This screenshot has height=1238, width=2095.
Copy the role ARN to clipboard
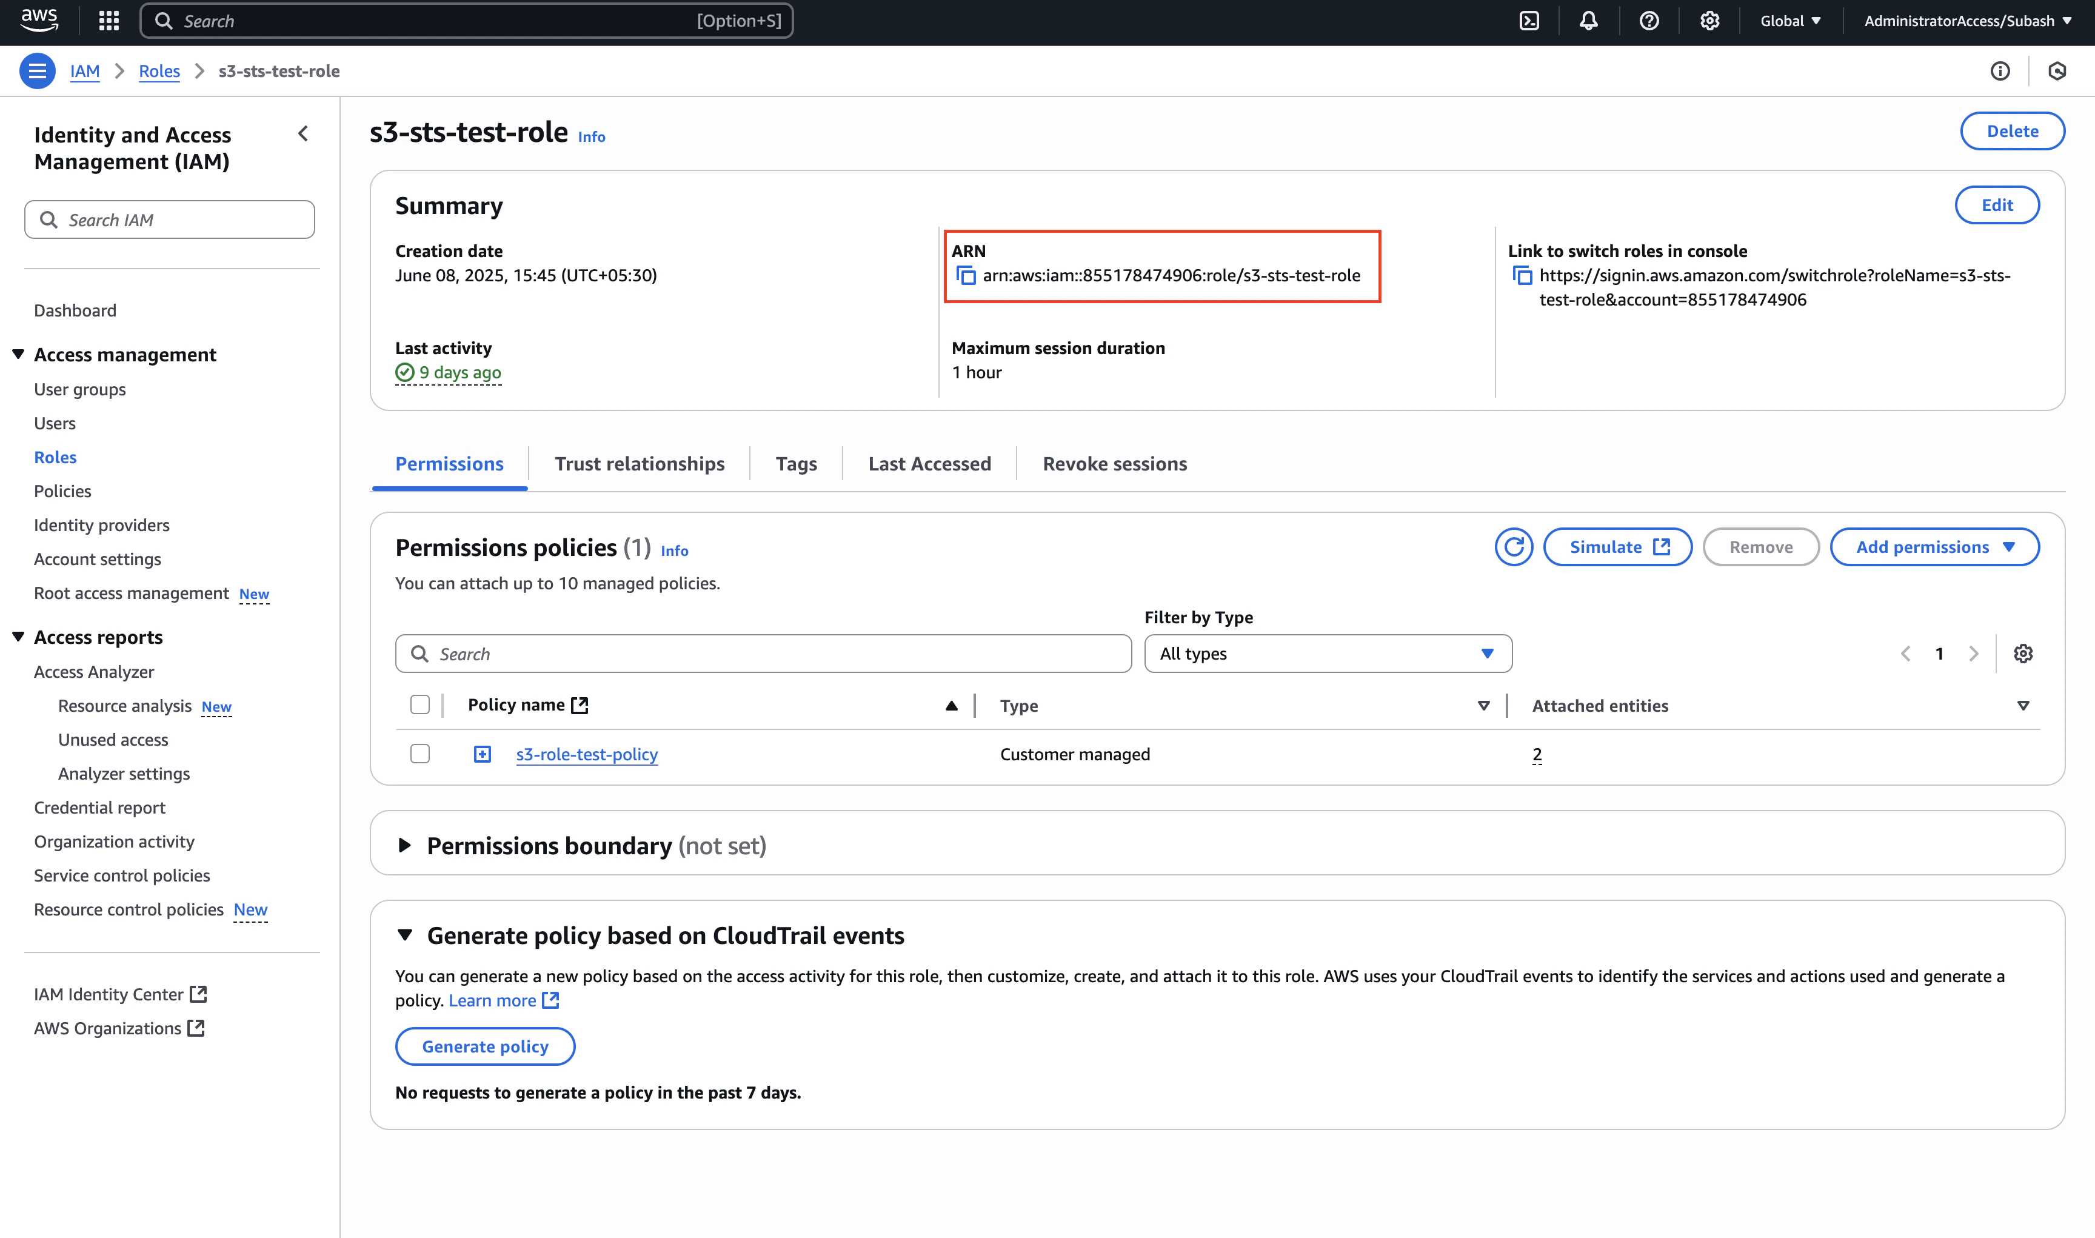click(966, 275)
